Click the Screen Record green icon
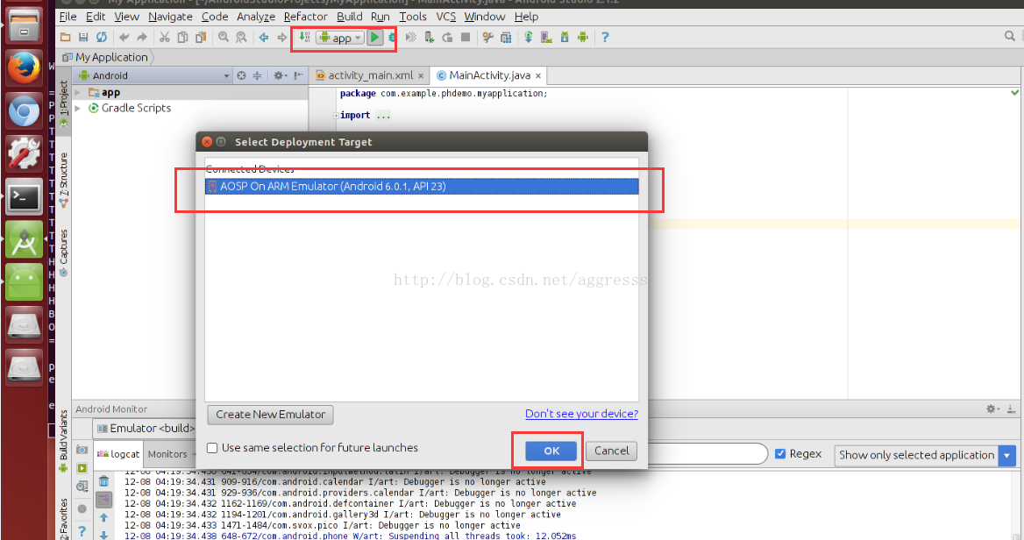This screenshot has height=540, width=1024. click(82, 468)
